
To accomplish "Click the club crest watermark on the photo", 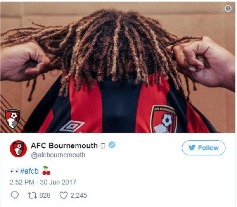I will [13, 119].
